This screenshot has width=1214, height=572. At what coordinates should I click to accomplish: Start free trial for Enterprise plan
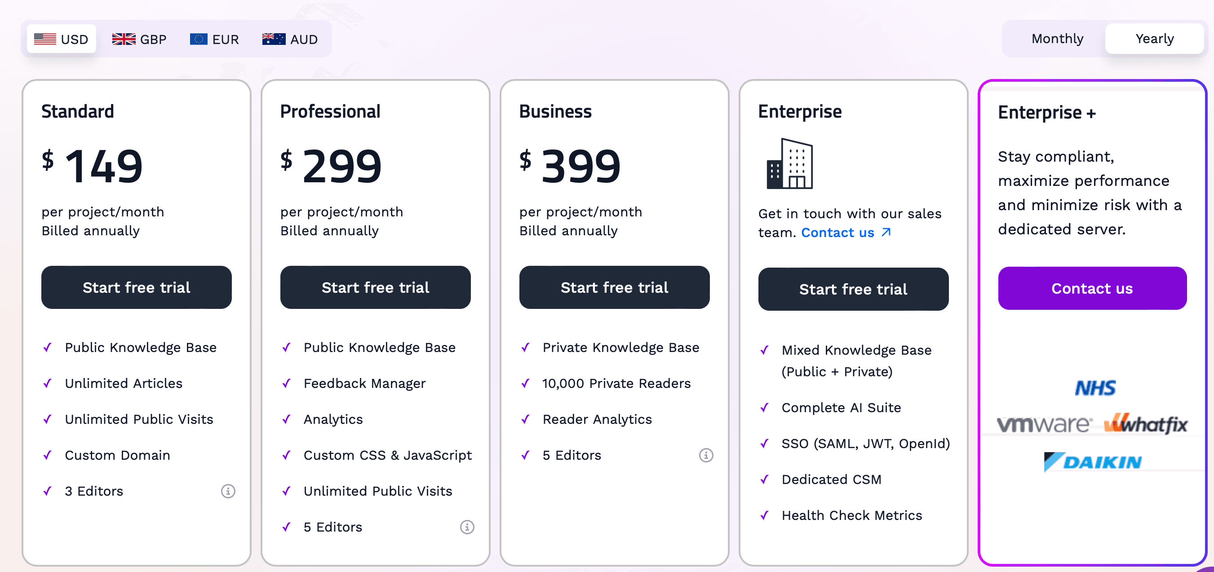pos(853,289)
